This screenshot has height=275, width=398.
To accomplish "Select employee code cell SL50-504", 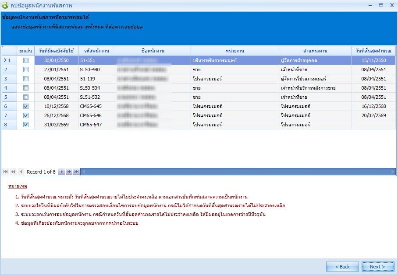I will point(97,88).
